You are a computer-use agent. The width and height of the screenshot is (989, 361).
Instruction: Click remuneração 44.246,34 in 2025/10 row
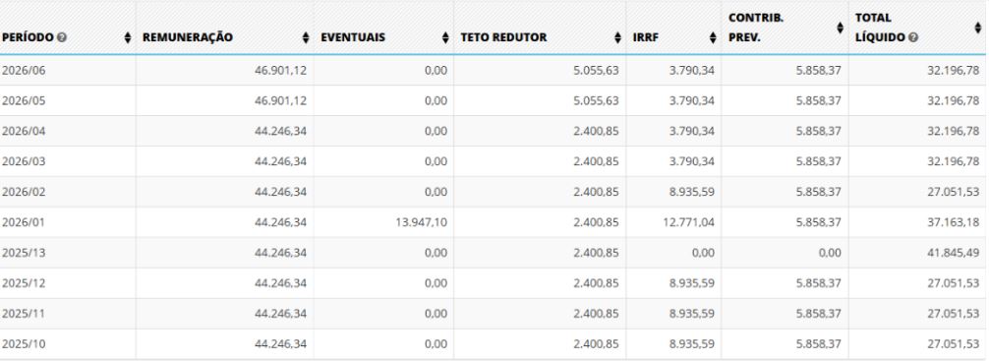click(281, 344)
